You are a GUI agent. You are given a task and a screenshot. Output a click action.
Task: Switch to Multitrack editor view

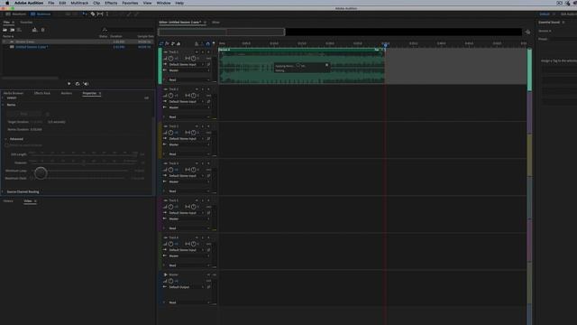tap(41, 14)
